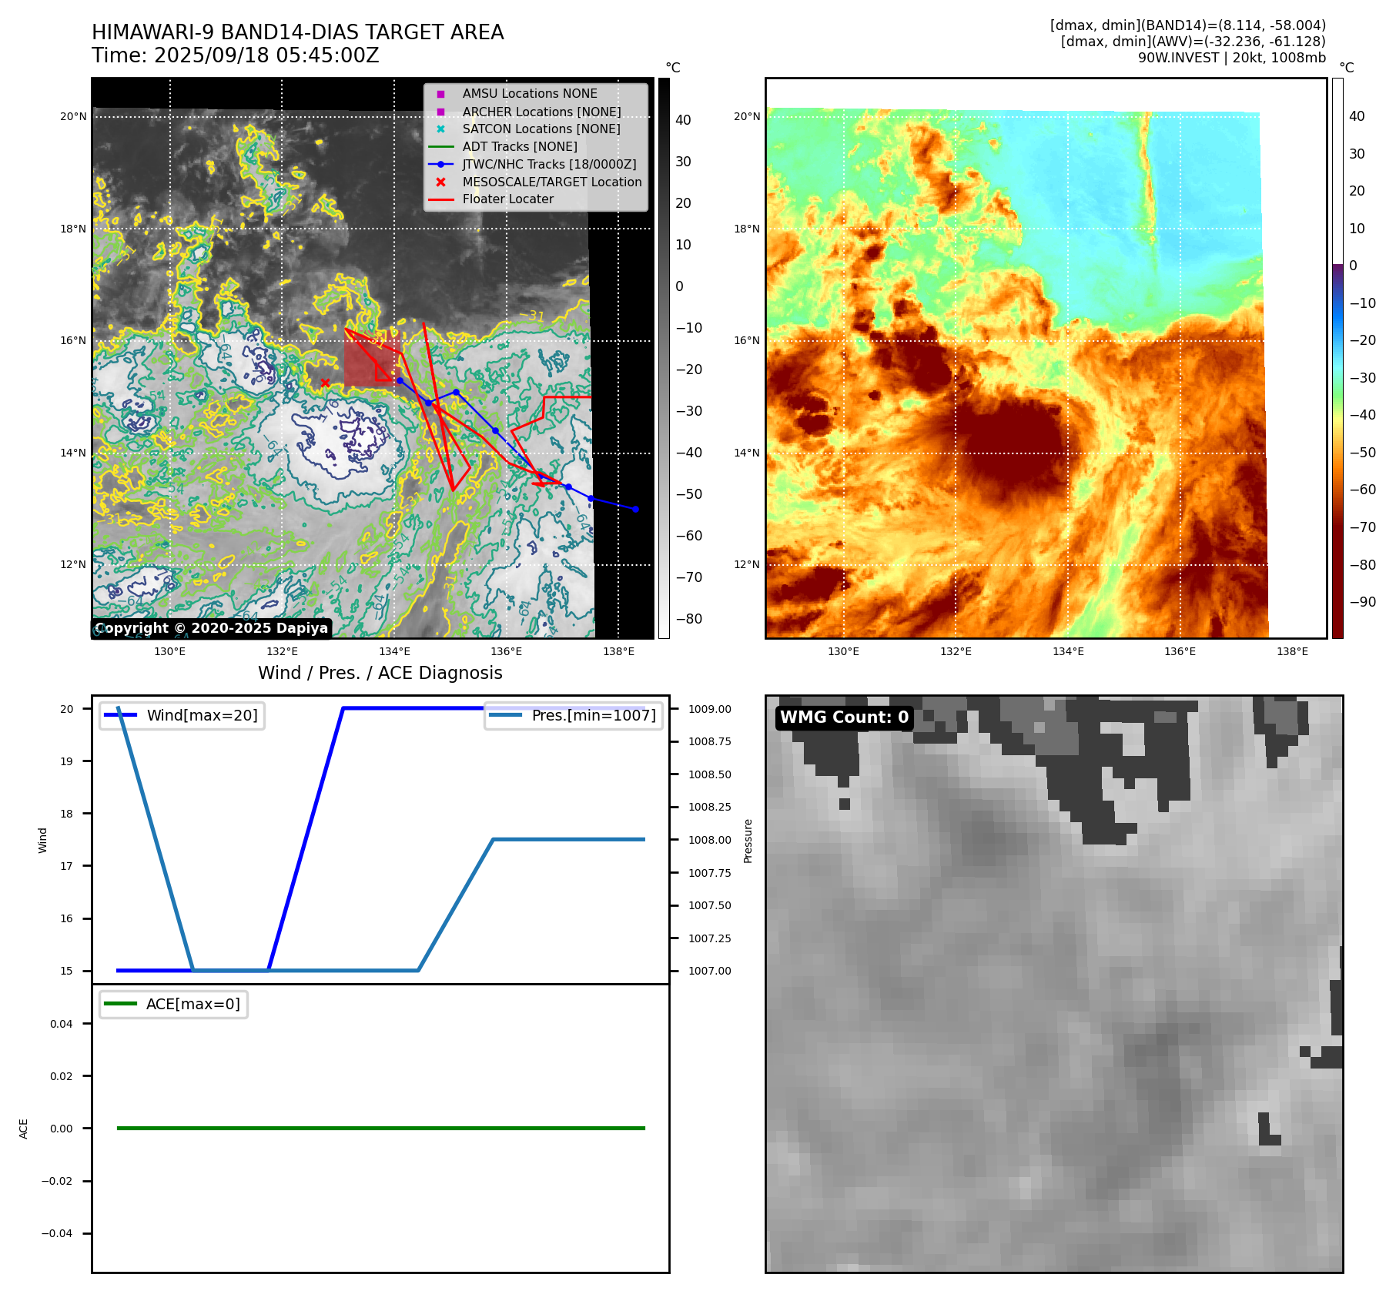Select 'JTWC/NHC Tracks [18/0000Z]' legend text
The width and height of the screenshot is (1396, 1301).
pyautogui.click(x=549, y=164)
